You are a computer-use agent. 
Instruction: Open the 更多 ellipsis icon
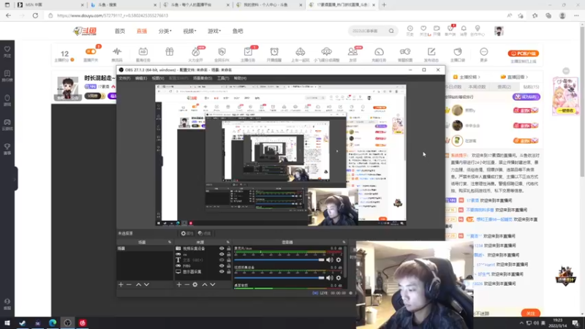[x=484, y=51]
